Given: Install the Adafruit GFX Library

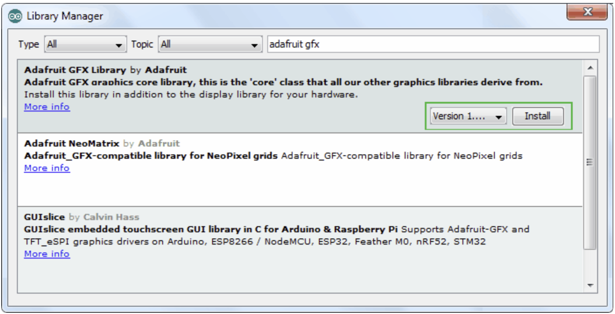Looking at the screenshot, I should (x=538, y=116).
